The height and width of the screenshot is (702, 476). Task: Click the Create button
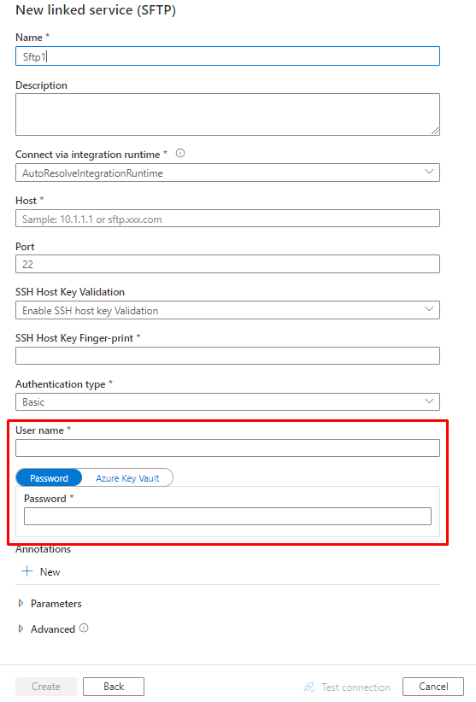[46, 687]
